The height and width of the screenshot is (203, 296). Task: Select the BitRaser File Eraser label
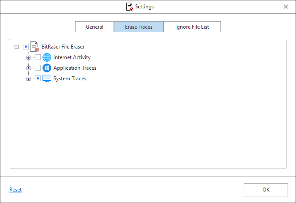63,46
